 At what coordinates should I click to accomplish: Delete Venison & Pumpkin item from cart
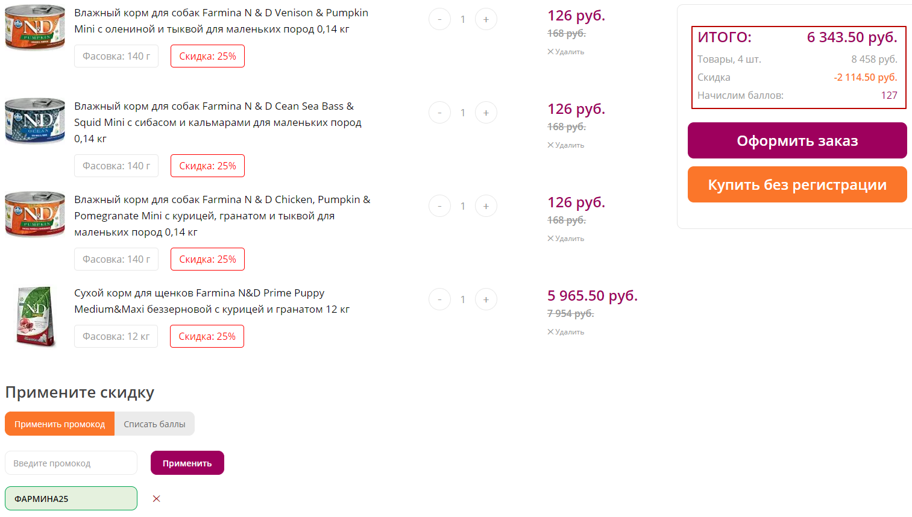point(565,52)
